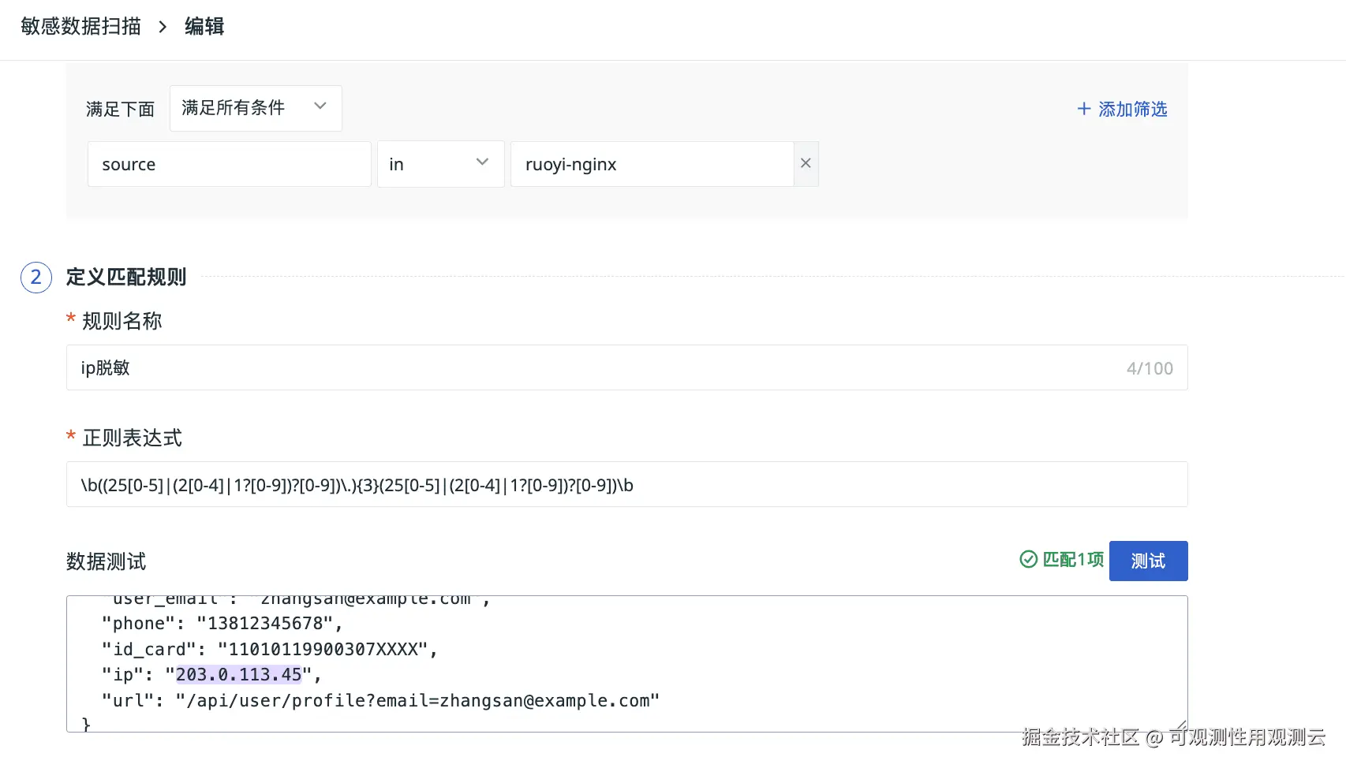Expand the "in" operator dropdown
The height and width of the screenshot is (768, 1346).
pos(440,164)
